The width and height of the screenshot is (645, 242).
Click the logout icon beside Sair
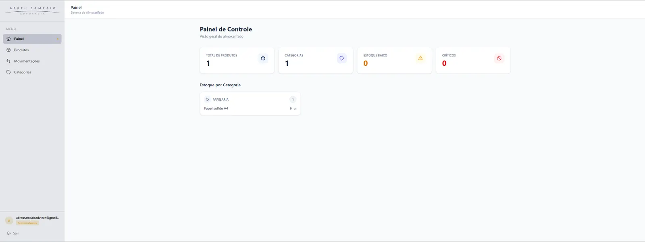pyautogui.click(x=9, y=234)
